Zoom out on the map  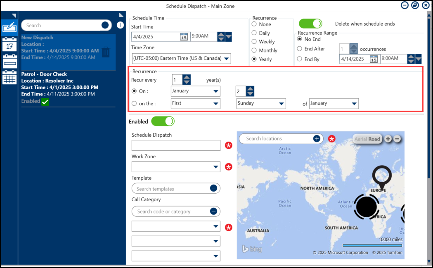click(x=397, y=139)
